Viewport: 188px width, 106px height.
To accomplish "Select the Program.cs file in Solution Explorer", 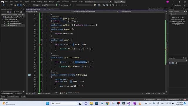I will point(13,26).
